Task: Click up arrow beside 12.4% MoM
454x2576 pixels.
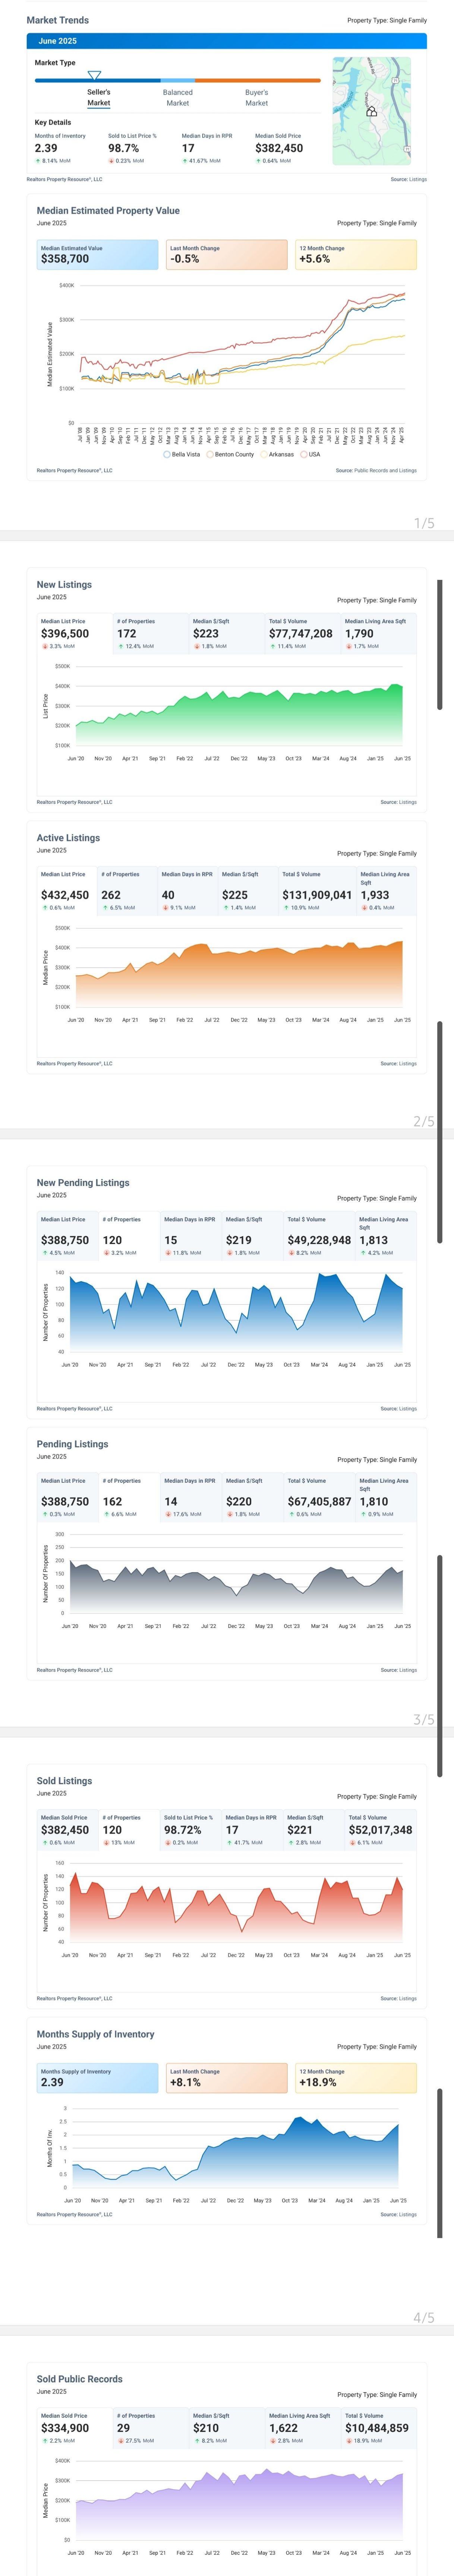Action: point(121,646)
